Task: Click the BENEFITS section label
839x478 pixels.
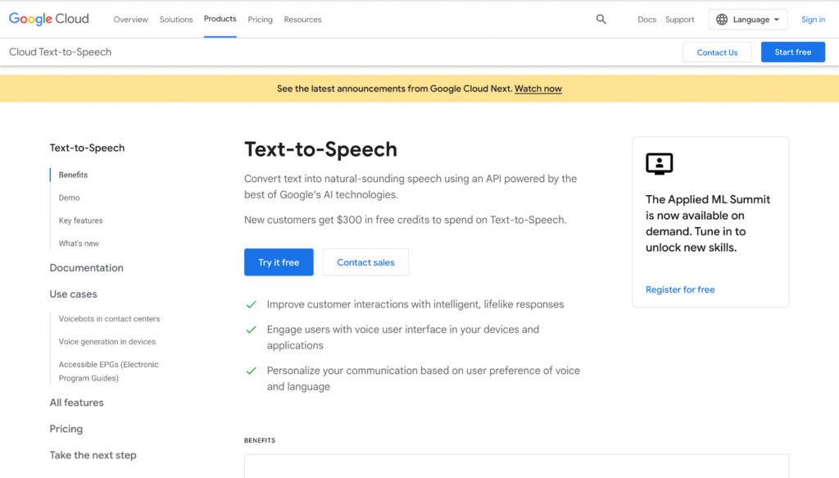Action: [260, 440]
